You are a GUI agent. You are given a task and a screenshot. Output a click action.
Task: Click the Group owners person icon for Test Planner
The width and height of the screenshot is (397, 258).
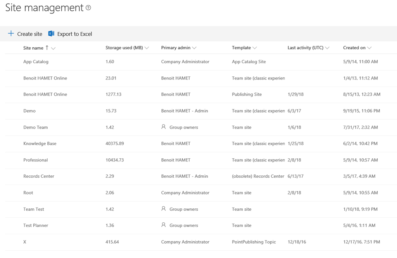pyautogui.click(x=164, y=225)
